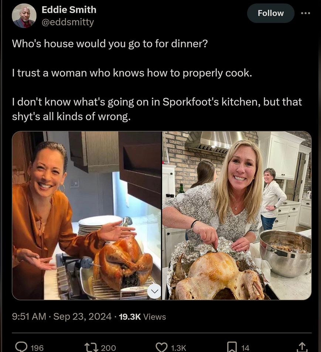Bookmark the post with the bookmark icon
321x352 pixels.
click(x=232, y=347)
